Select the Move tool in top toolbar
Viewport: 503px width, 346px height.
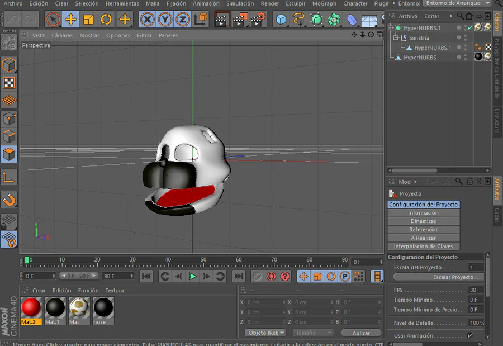[x=70, y=20]
